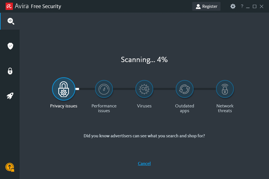Open the settings gear icon
Image resolution: width=269 pixels, height=179 pixels.
[x=233, y=6]
